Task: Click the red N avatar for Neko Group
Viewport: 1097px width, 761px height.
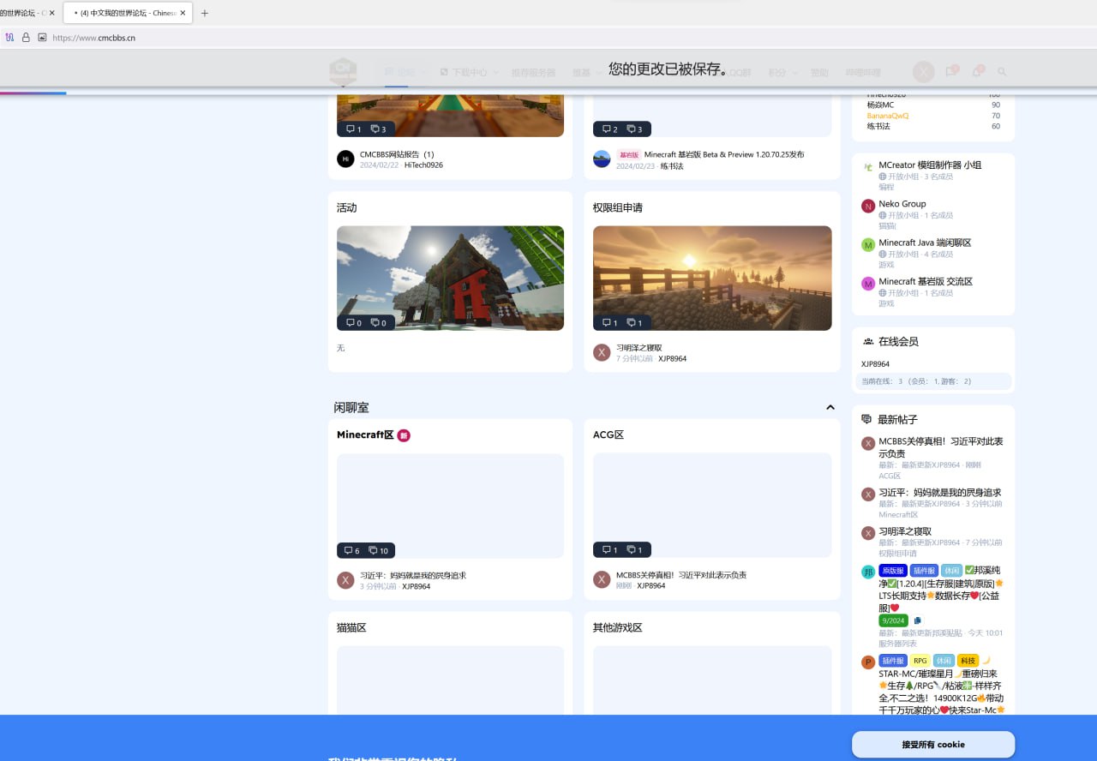Action: tap(868, 206)
